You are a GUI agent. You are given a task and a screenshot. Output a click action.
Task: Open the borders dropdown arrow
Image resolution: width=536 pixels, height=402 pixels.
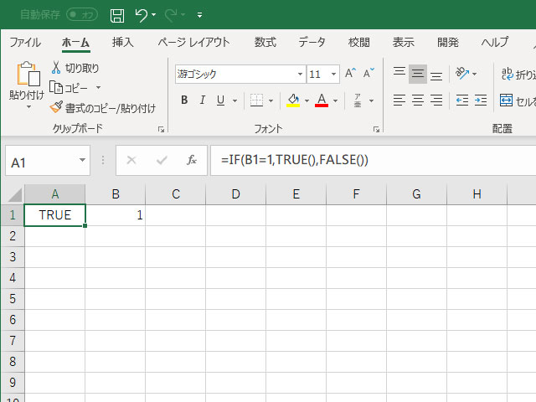271,100
